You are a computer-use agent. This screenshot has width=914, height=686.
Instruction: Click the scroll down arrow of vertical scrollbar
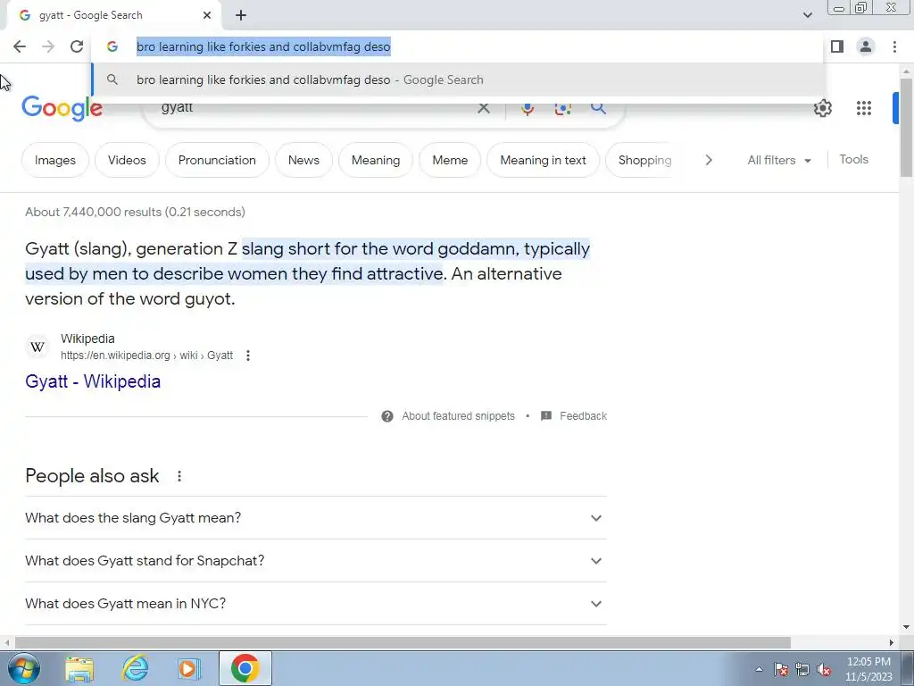[x=906, y=628]
